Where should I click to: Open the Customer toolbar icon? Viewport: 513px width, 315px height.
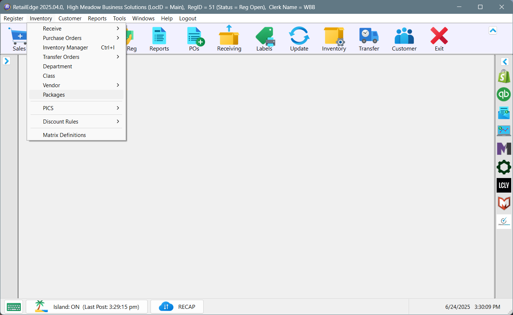[x=404, y=39]
